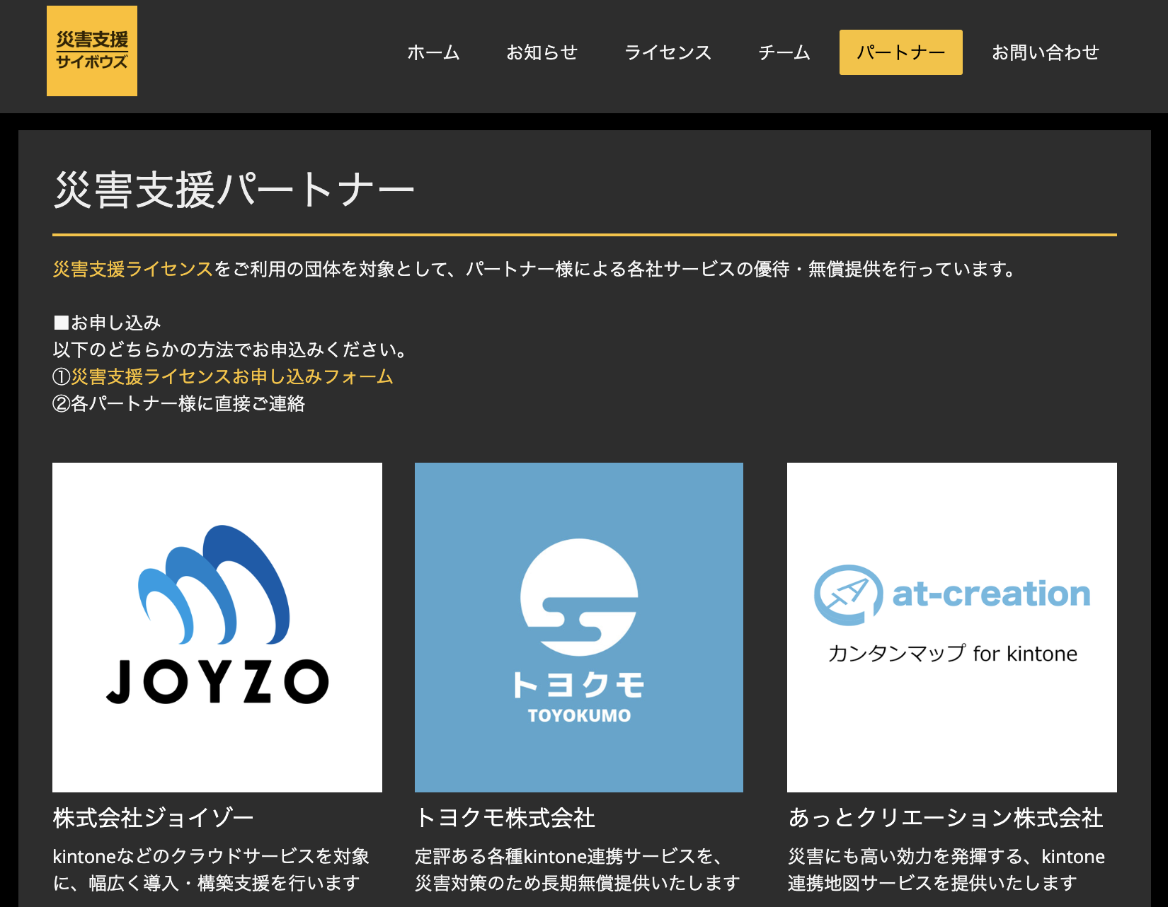Click the text ②各パートナー様に直接ご連絡
The image size is (1168, 907).
click(x=178, y=403)
